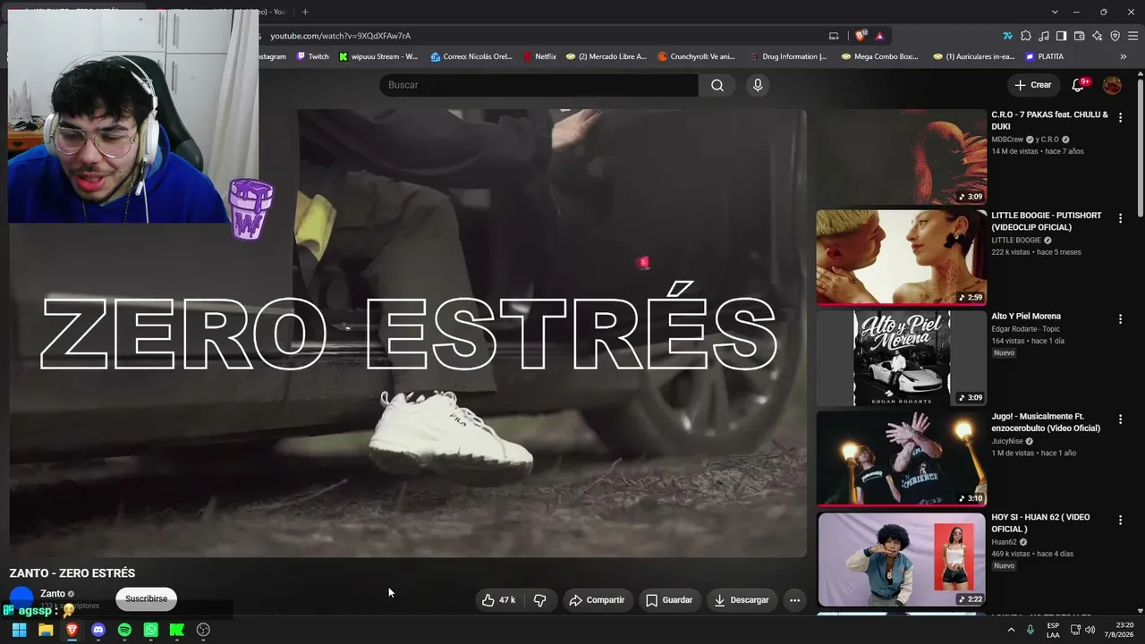Start voice search with the microphone icon

coord(758,85)
